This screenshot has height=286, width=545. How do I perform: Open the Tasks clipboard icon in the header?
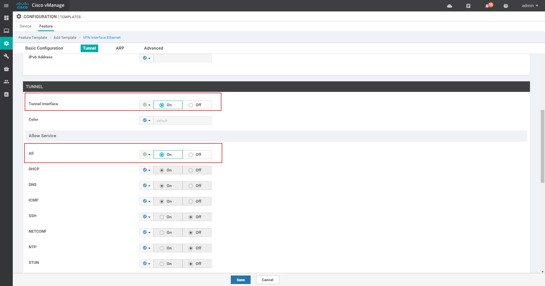[468, 6]
